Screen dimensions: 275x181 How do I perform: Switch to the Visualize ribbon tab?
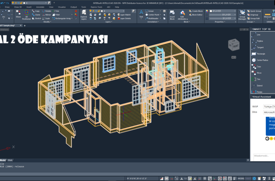(62, 7)
